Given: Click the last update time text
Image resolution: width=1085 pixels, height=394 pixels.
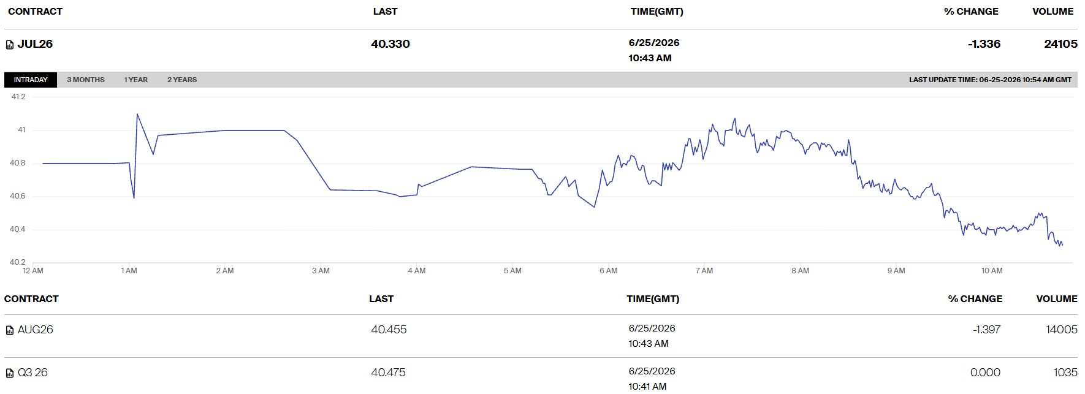Looking at the screenshot, I should [991, 80].
